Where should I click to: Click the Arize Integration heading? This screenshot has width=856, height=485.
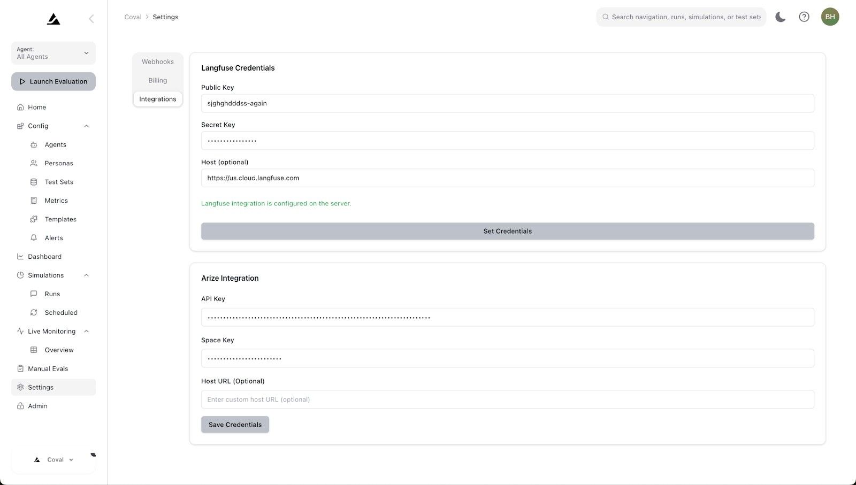[230, 279]
